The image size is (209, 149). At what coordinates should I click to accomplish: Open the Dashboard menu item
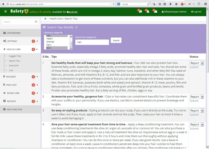tap(20, 33)
